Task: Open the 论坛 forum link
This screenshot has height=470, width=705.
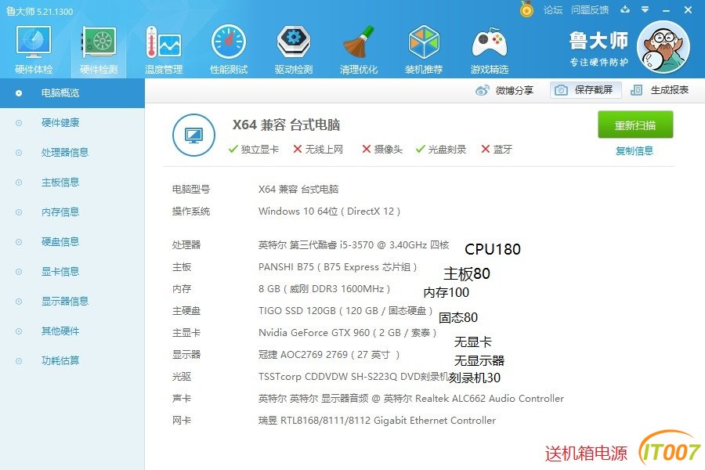Action: click(553, 10)
